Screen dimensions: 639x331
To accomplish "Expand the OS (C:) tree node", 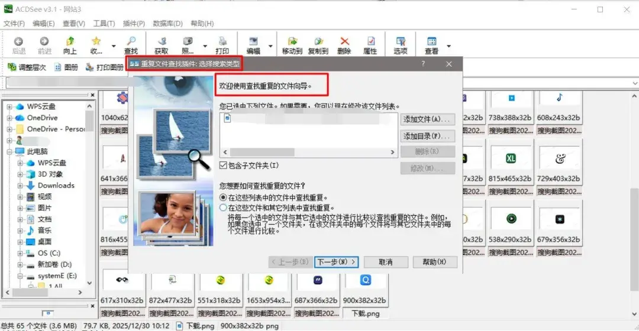I will (x=20, y=253).
